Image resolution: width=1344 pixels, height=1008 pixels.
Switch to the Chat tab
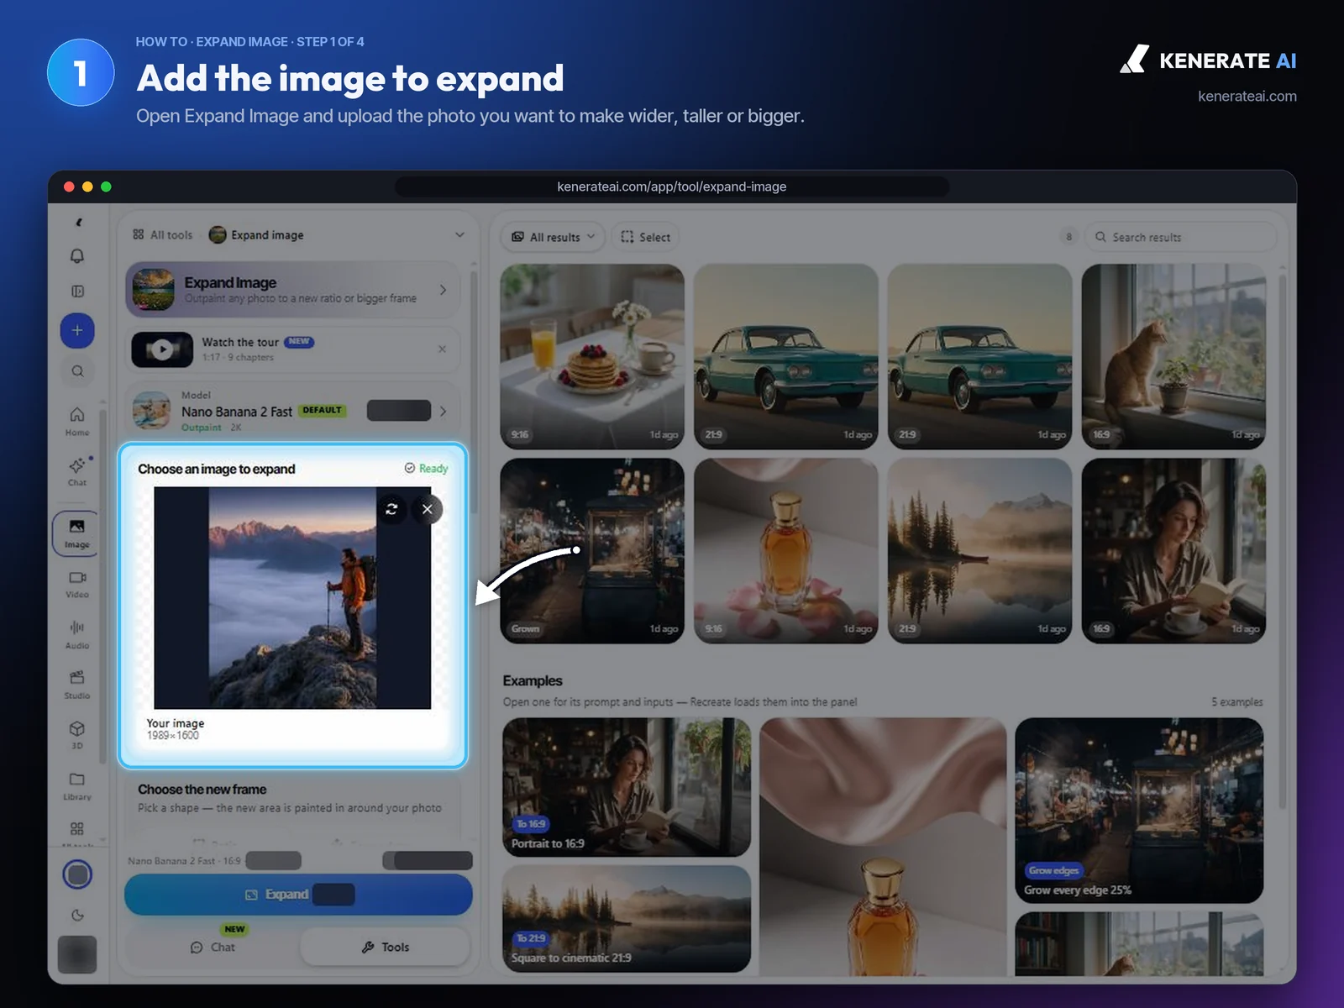pyautogui.click(x=213, y=947)
